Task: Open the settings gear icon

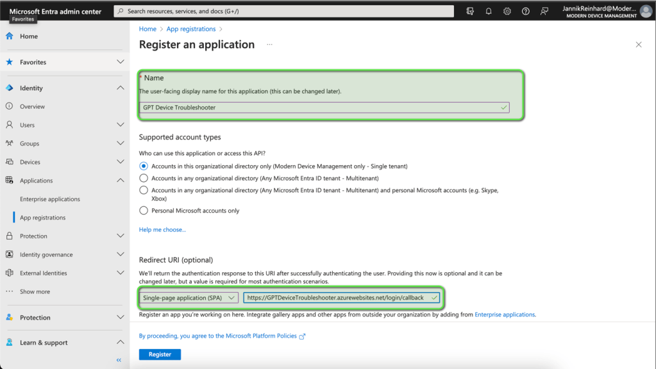Action: point(507,12)
